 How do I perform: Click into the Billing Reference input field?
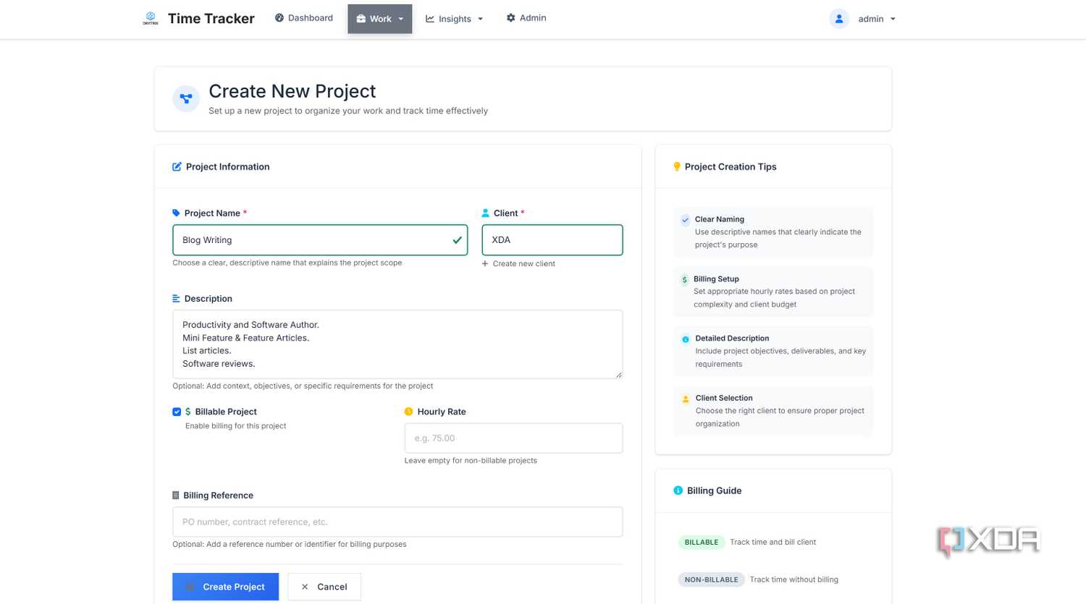point(397,522)
